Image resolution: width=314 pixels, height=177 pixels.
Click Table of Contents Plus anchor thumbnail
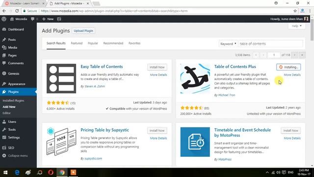(195, 79)
